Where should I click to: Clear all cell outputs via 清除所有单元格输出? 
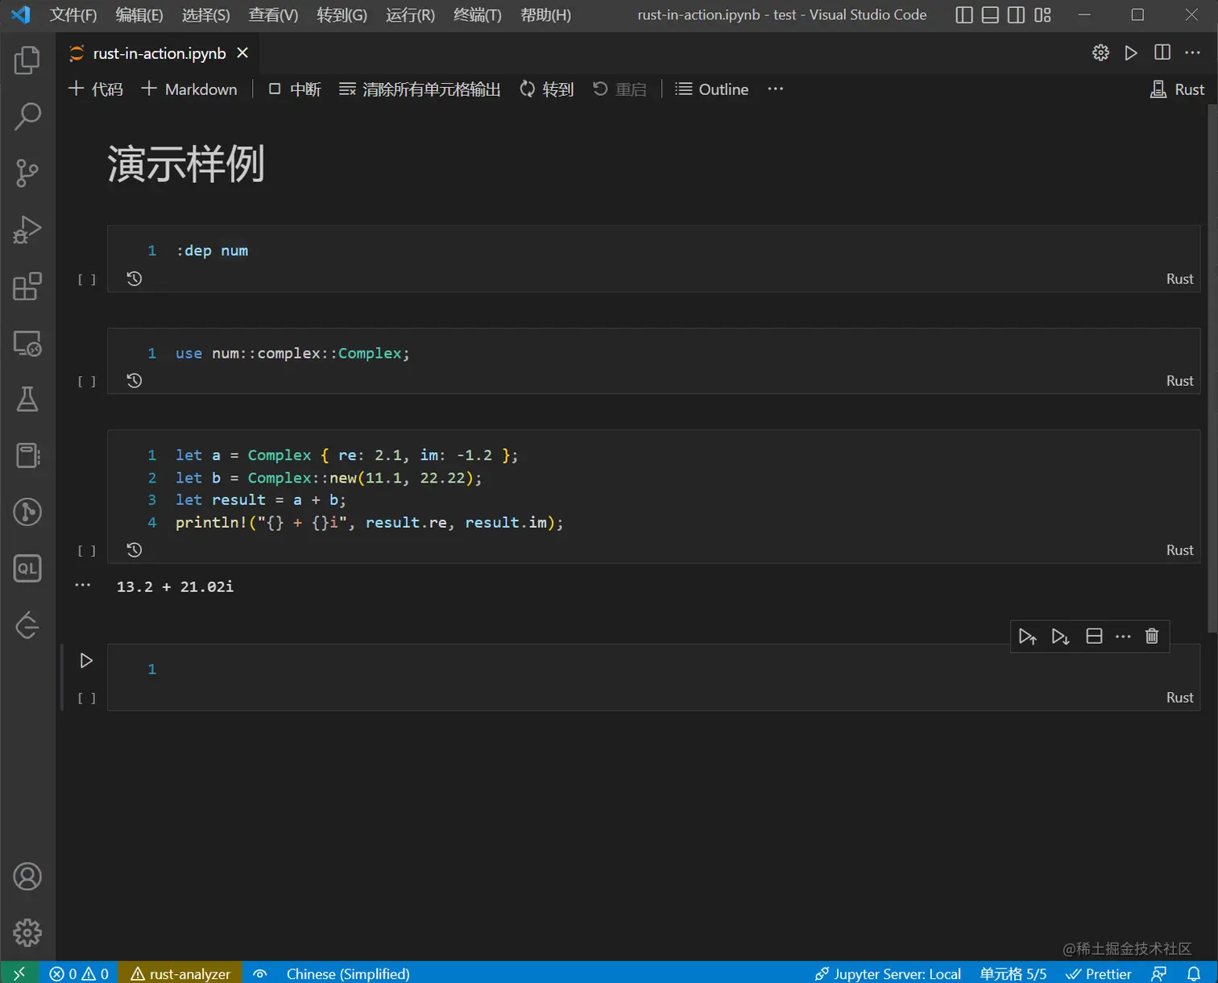[x=420, y=89]
